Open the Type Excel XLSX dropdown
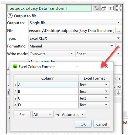The width and height of the screenshot is (128, 135). pos(75,38)
